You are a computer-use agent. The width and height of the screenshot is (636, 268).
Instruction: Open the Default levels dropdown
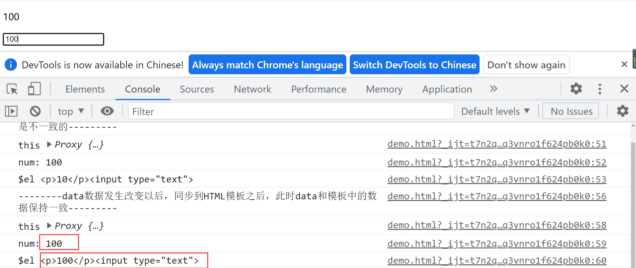pyautogui.click(x=495, y=111)
